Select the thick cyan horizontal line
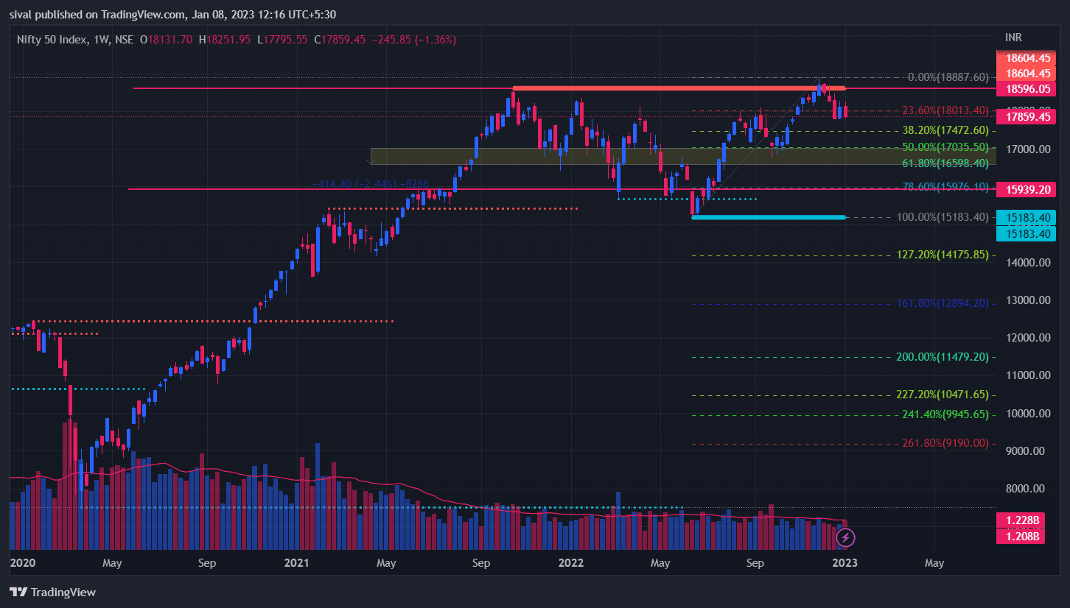1070x608 pixels. [x=769, y=217]
